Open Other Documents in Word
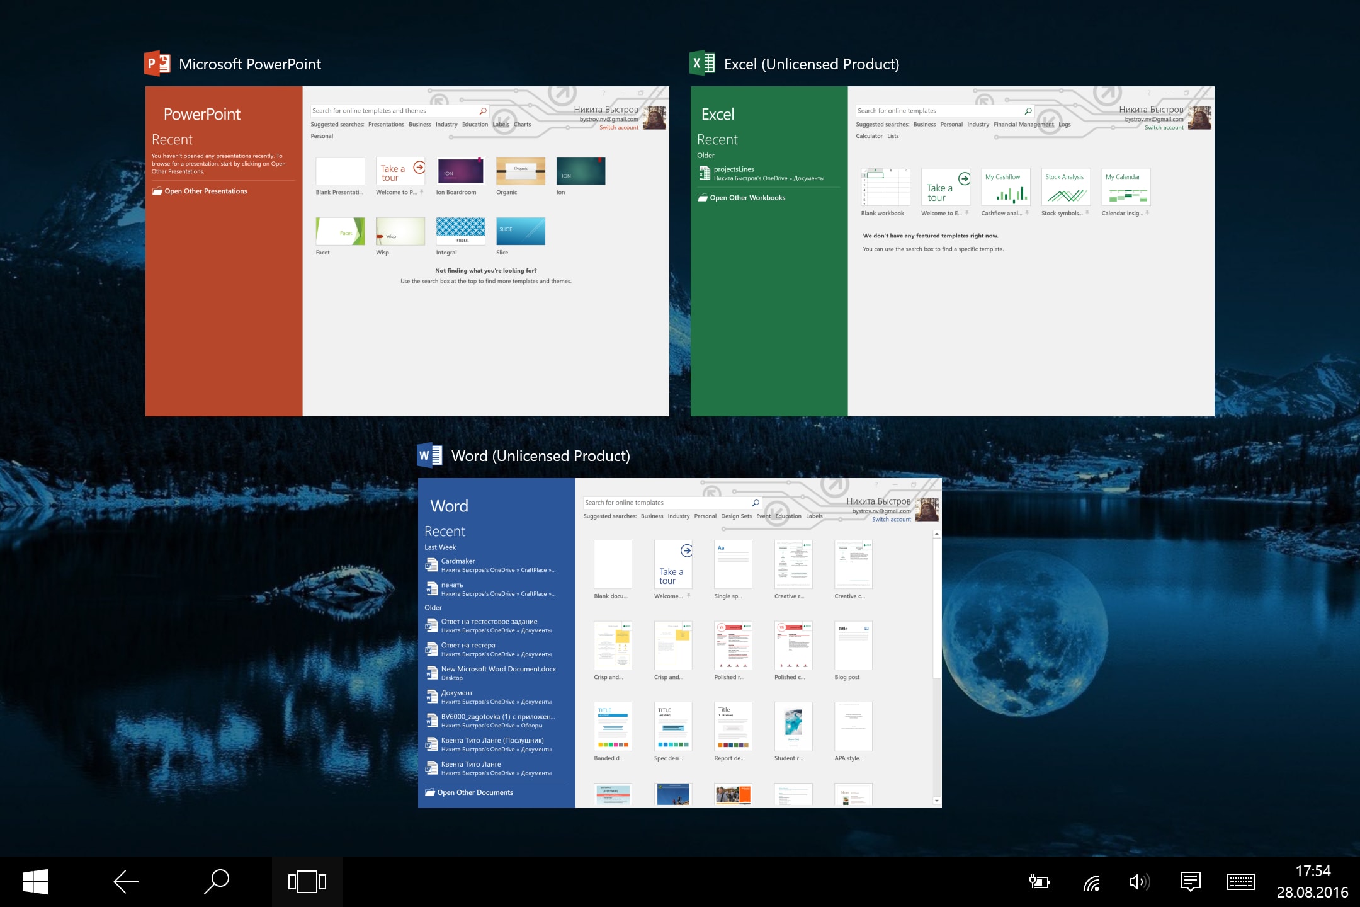The width and height of the screenshot is (1360, 907). (x=469, y=793)
